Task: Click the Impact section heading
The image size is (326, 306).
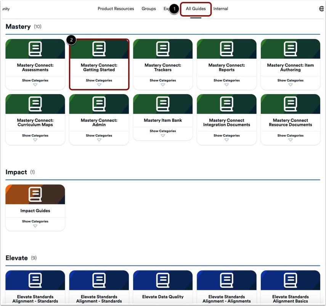Action: tap(16, 172)
